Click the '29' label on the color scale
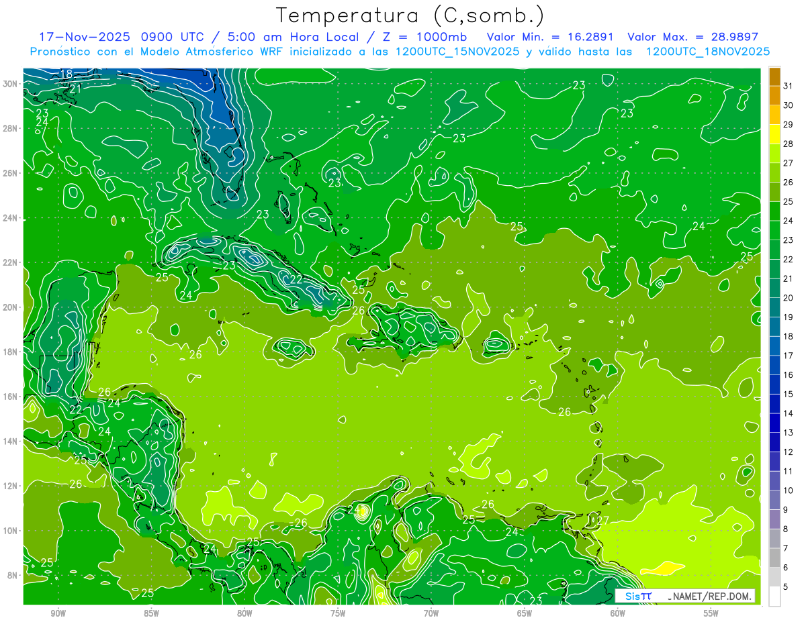The width and height of the screenshot is (806, 622). [x=789, y=125]
